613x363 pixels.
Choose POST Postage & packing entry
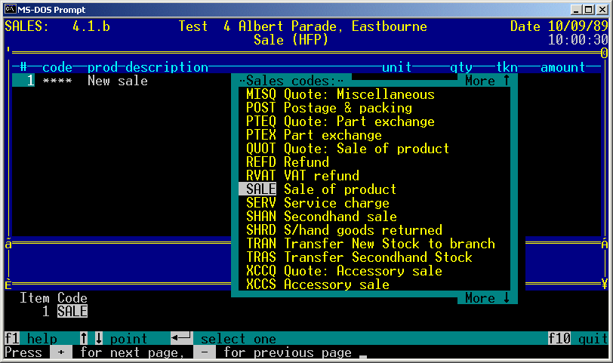(x=328, y=108)
